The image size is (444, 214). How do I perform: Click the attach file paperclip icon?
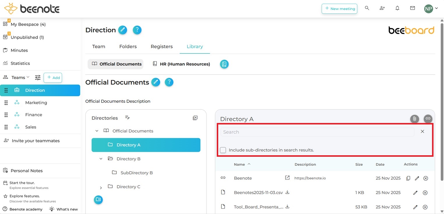coord(414,119)
